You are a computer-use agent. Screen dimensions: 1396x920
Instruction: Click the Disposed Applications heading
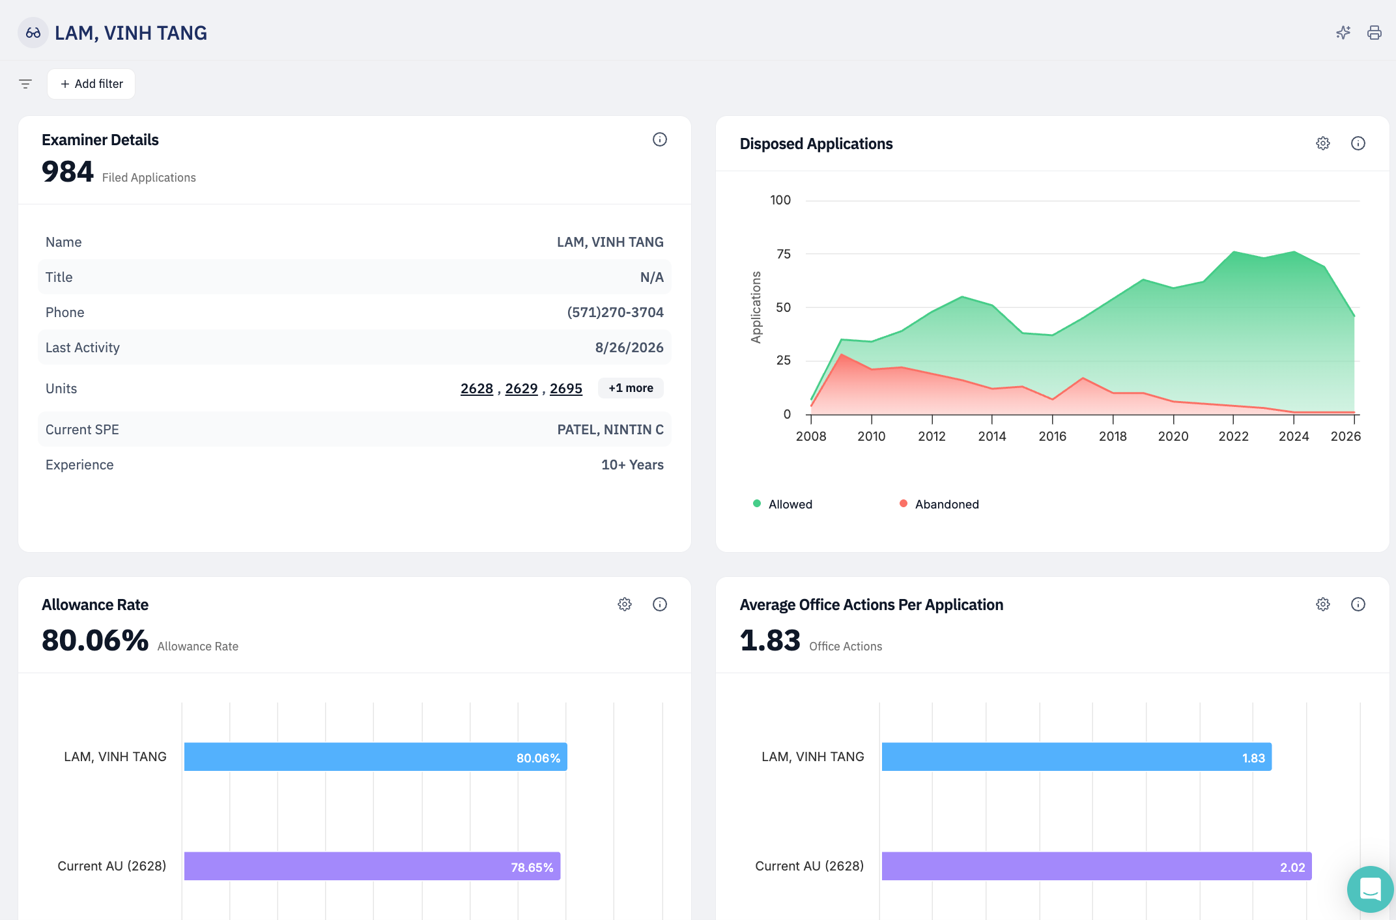pyautogui.click(x=816, y=144)
